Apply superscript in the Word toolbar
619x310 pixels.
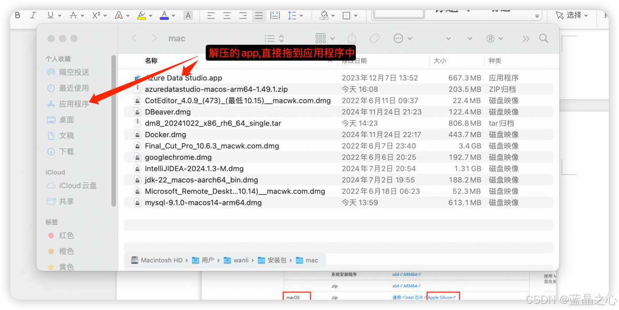(96, 15)
